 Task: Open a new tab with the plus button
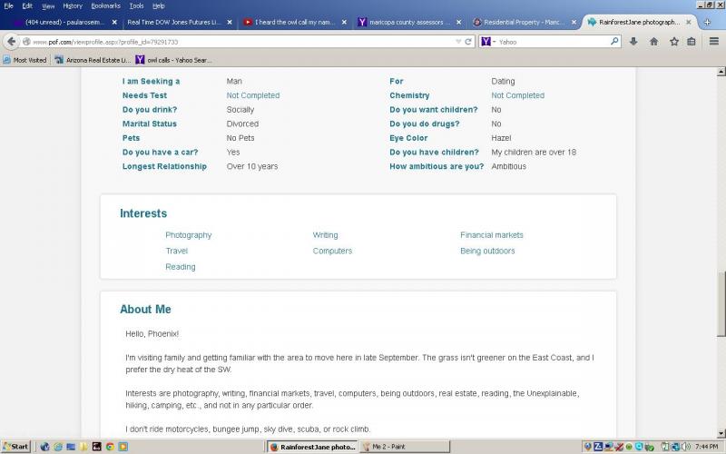708,22
